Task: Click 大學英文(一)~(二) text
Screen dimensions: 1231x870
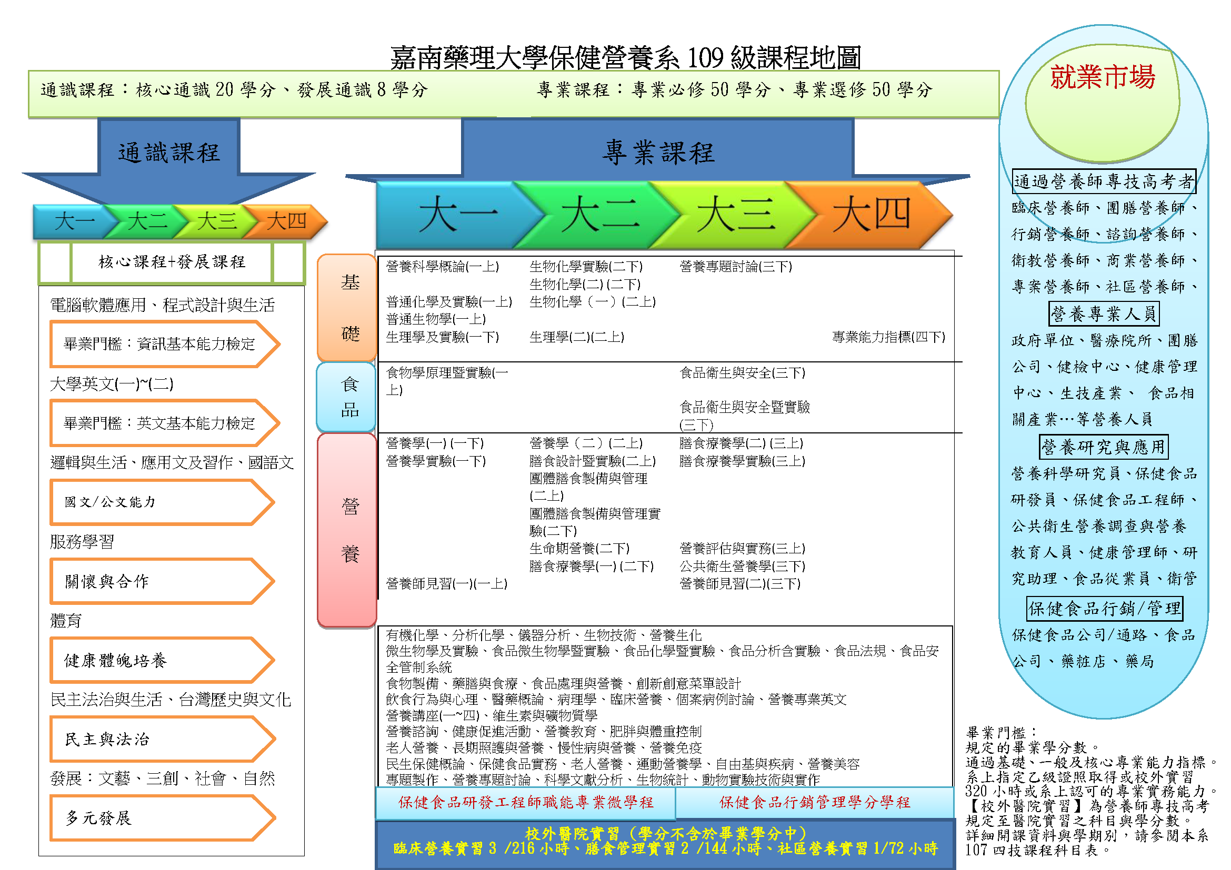Action: pos(112,384)
